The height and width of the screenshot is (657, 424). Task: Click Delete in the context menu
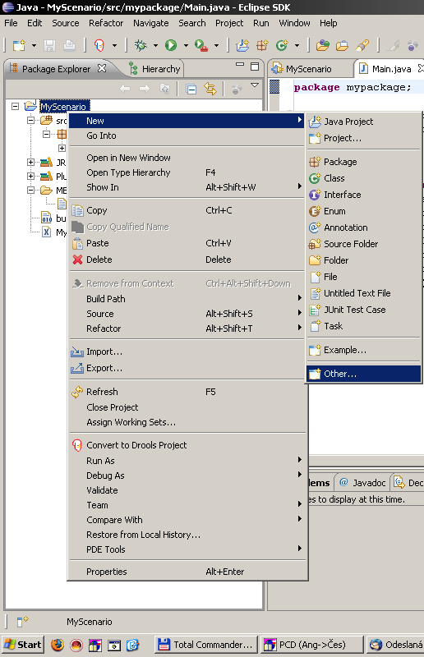(187, 260)
